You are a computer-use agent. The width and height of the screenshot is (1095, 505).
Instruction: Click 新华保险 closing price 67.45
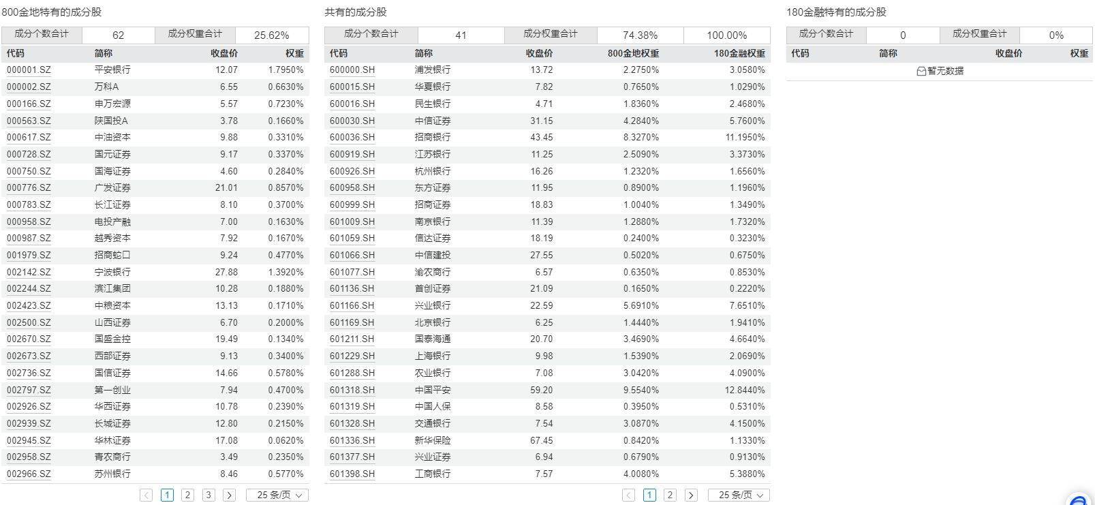coord(542,440)
